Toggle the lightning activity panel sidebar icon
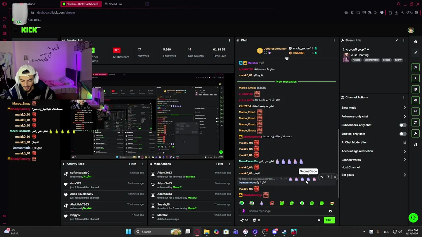 415,78
